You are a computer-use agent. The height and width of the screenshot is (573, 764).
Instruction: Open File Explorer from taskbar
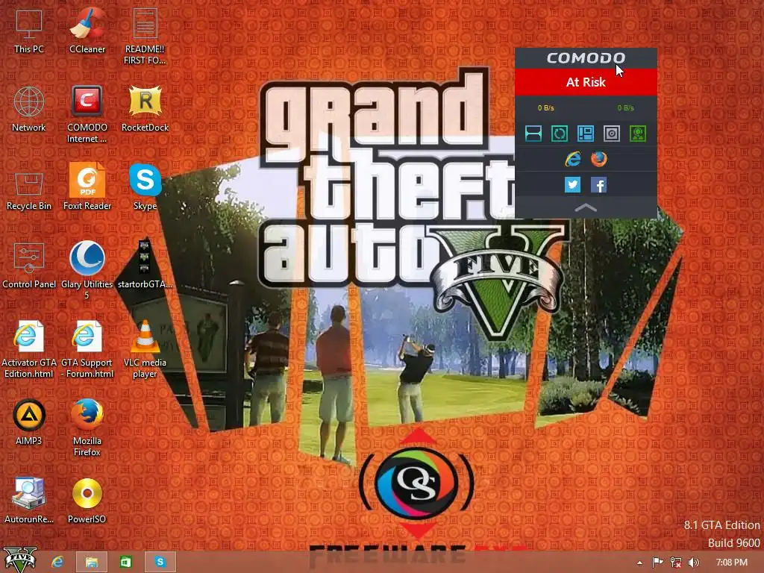tap(92, 563)
